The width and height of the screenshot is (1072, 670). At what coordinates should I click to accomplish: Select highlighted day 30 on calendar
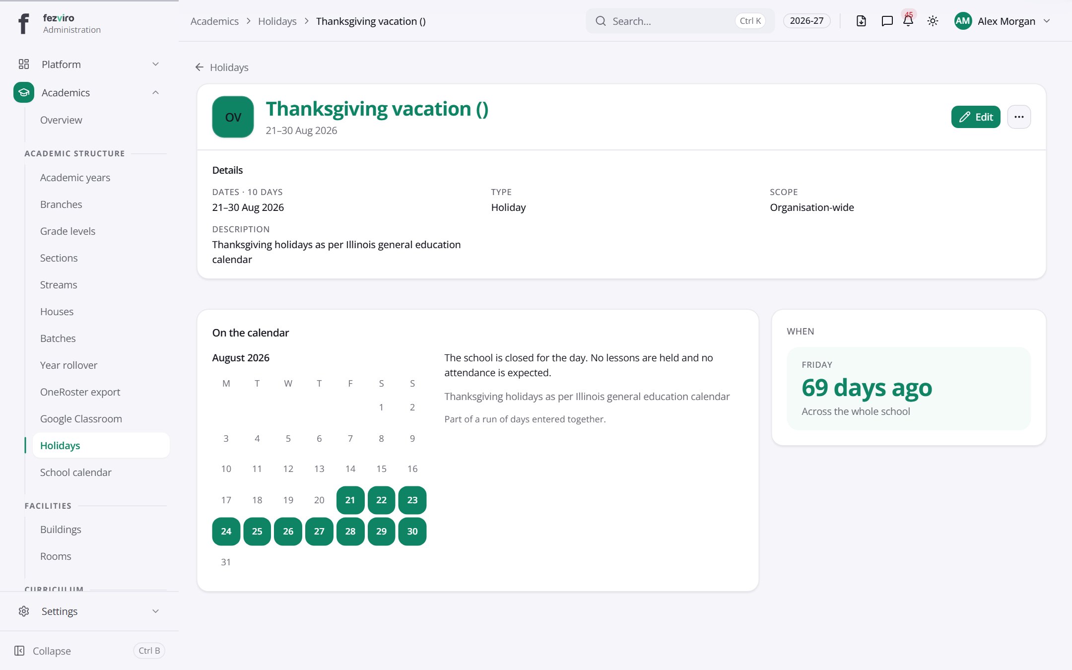click(x=412, y=531)
